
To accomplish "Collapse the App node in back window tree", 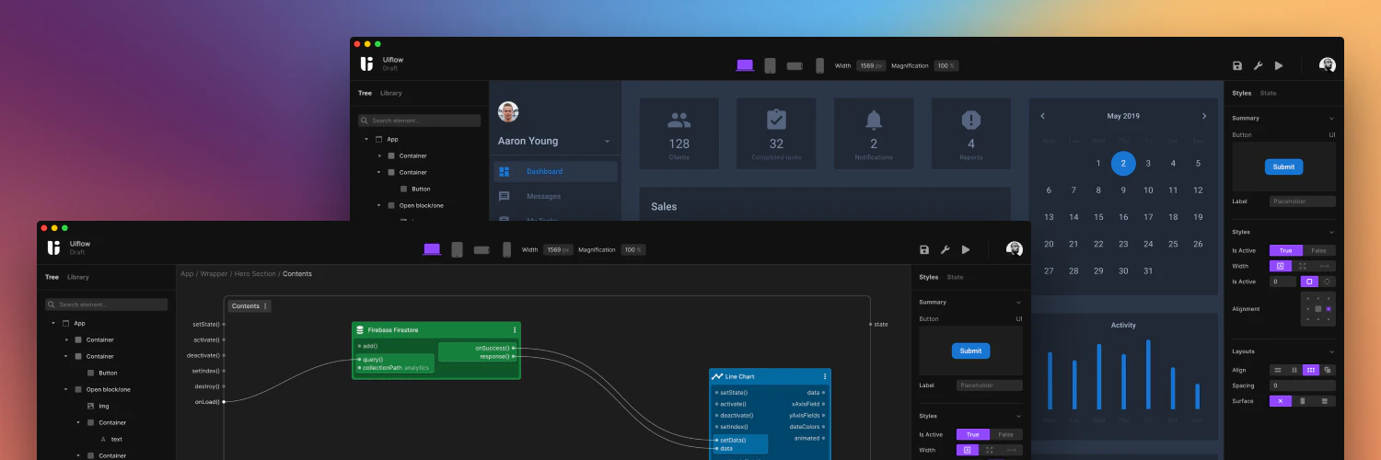I will pyautogui.click(x=366, y=139).
